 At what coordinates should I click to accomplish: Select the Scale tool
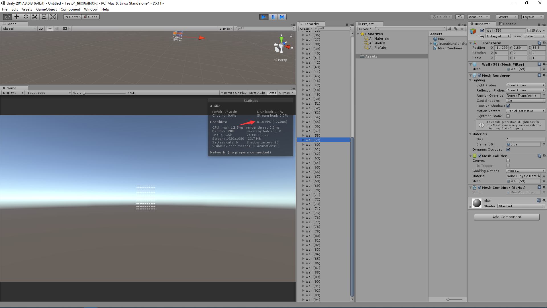point(35,17)
